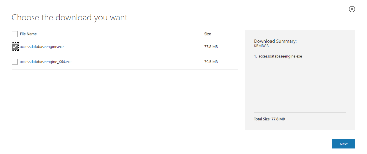Uncheck the accessdatabaseengine.exe checkbox
Viewport: 367px width, 154px height.
[15, 46]
